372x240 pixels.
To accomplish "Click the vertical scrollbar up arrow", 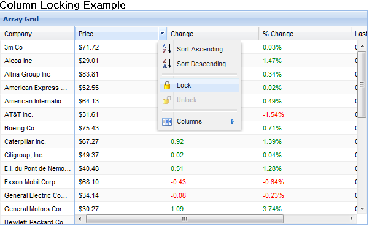I will pos(362,46).
